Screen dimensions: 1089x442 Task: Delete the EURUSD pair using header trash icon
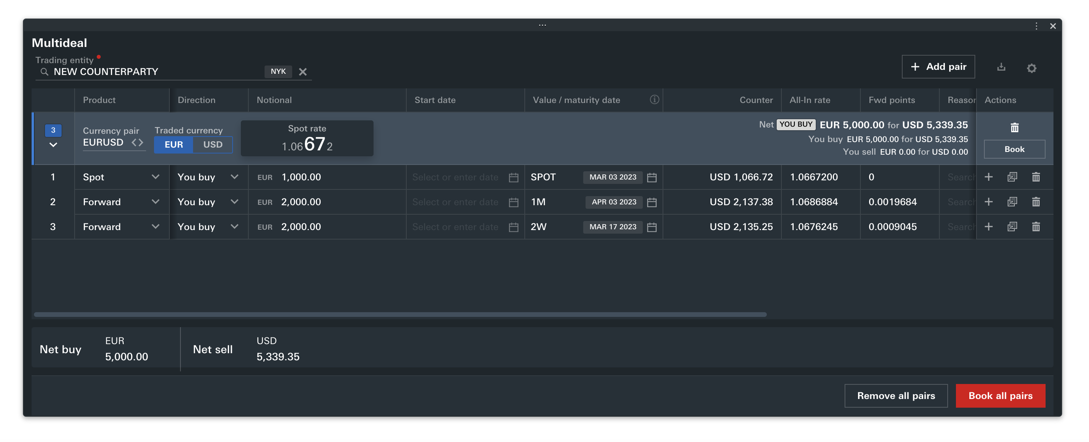click(x=1014, y=127)
